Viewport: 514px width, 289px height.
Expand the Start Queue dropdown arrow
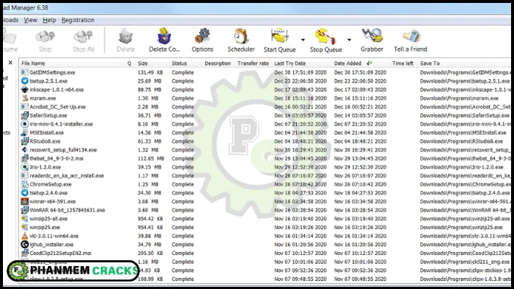[303, 40]
